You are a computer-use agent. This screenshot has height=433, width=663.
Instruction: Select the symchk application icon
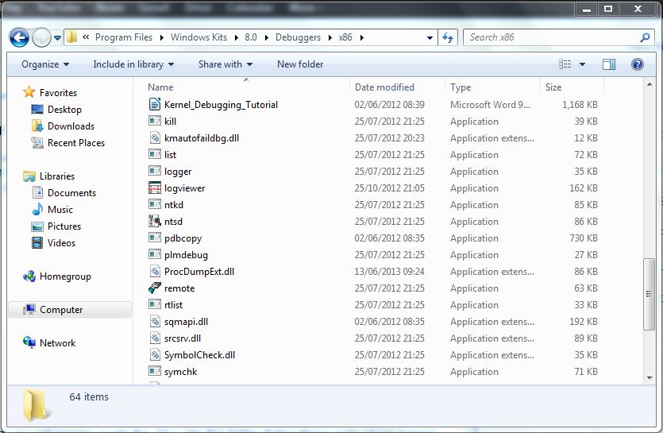pyautogui.click(x=155, y=371)
